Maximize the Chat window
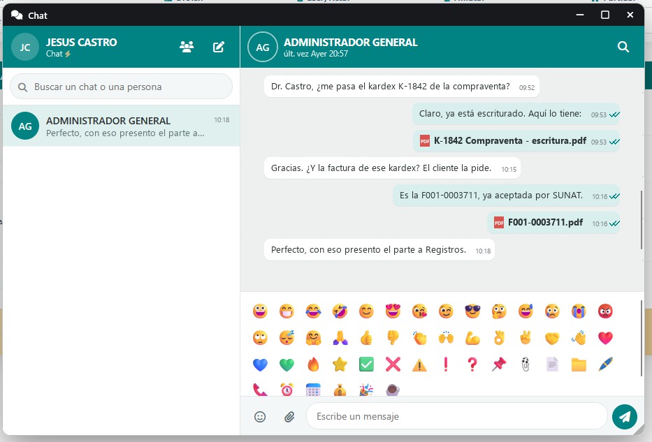 tap(605, 15)
